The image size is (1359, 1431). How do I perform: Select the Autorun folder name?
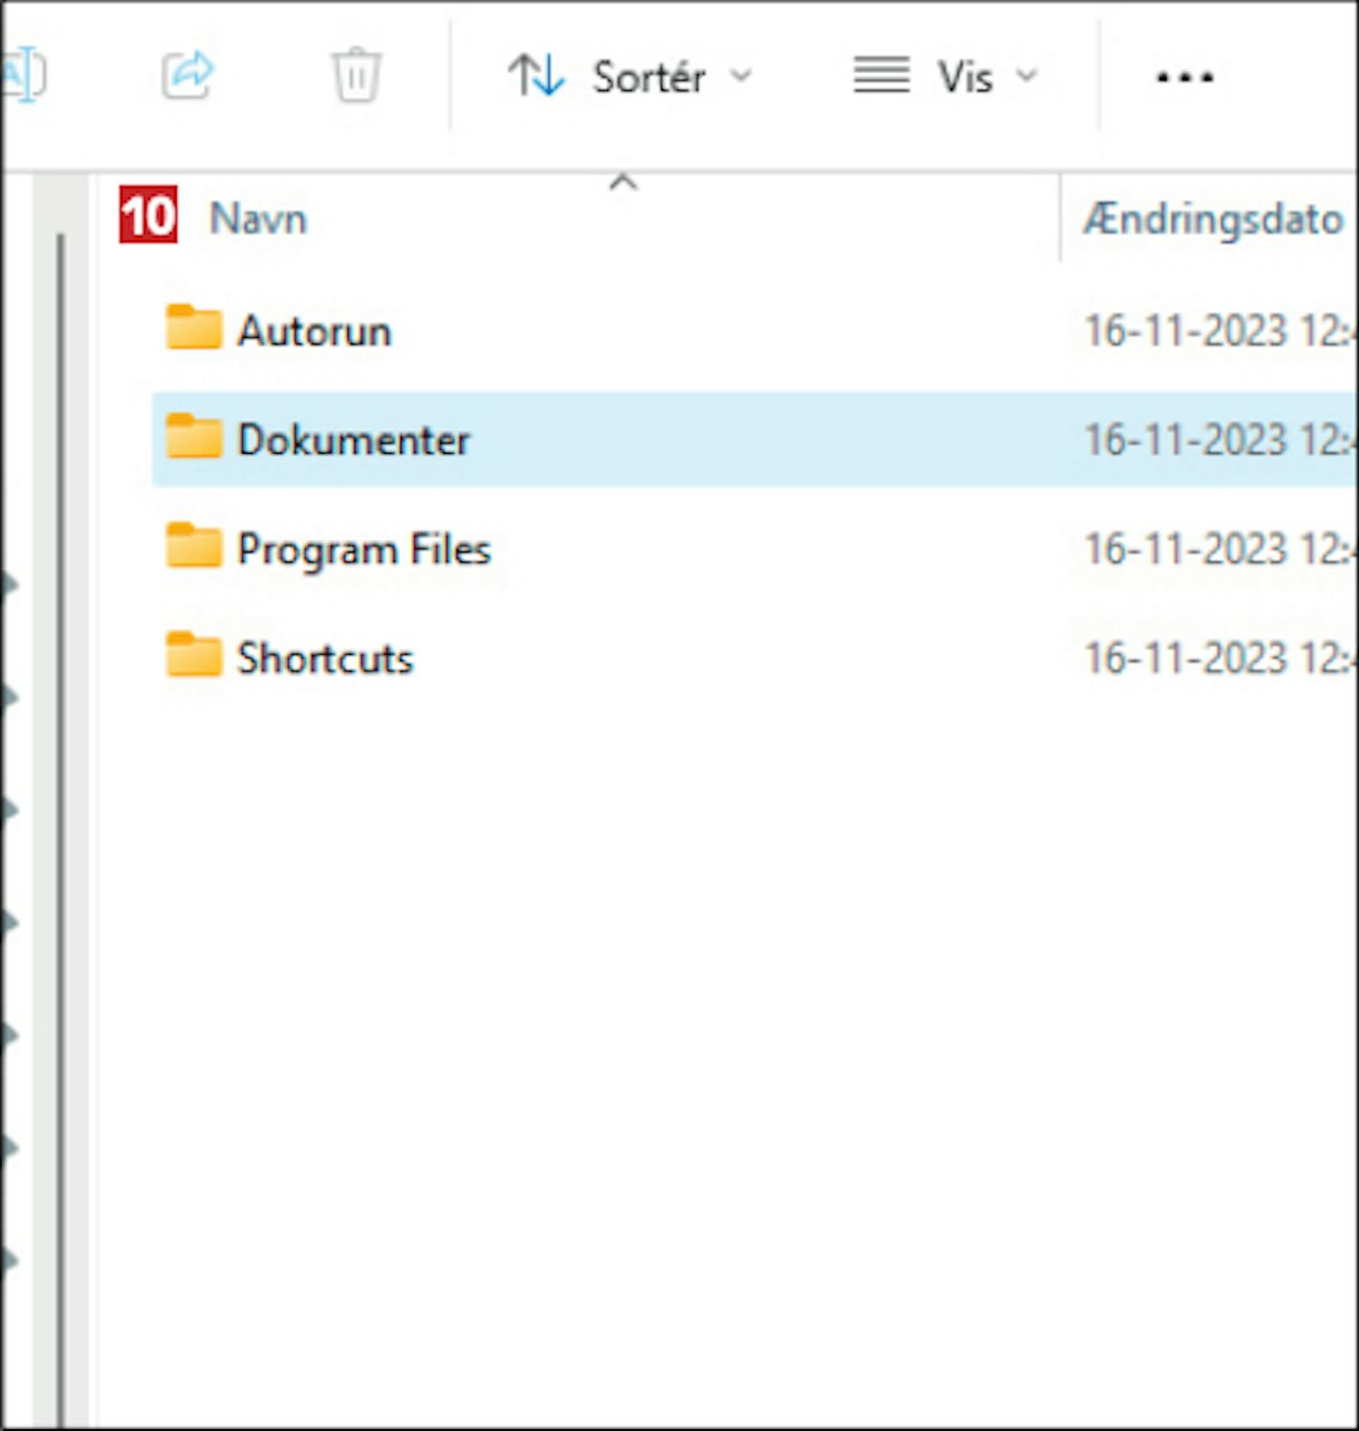tap(314, 331)
